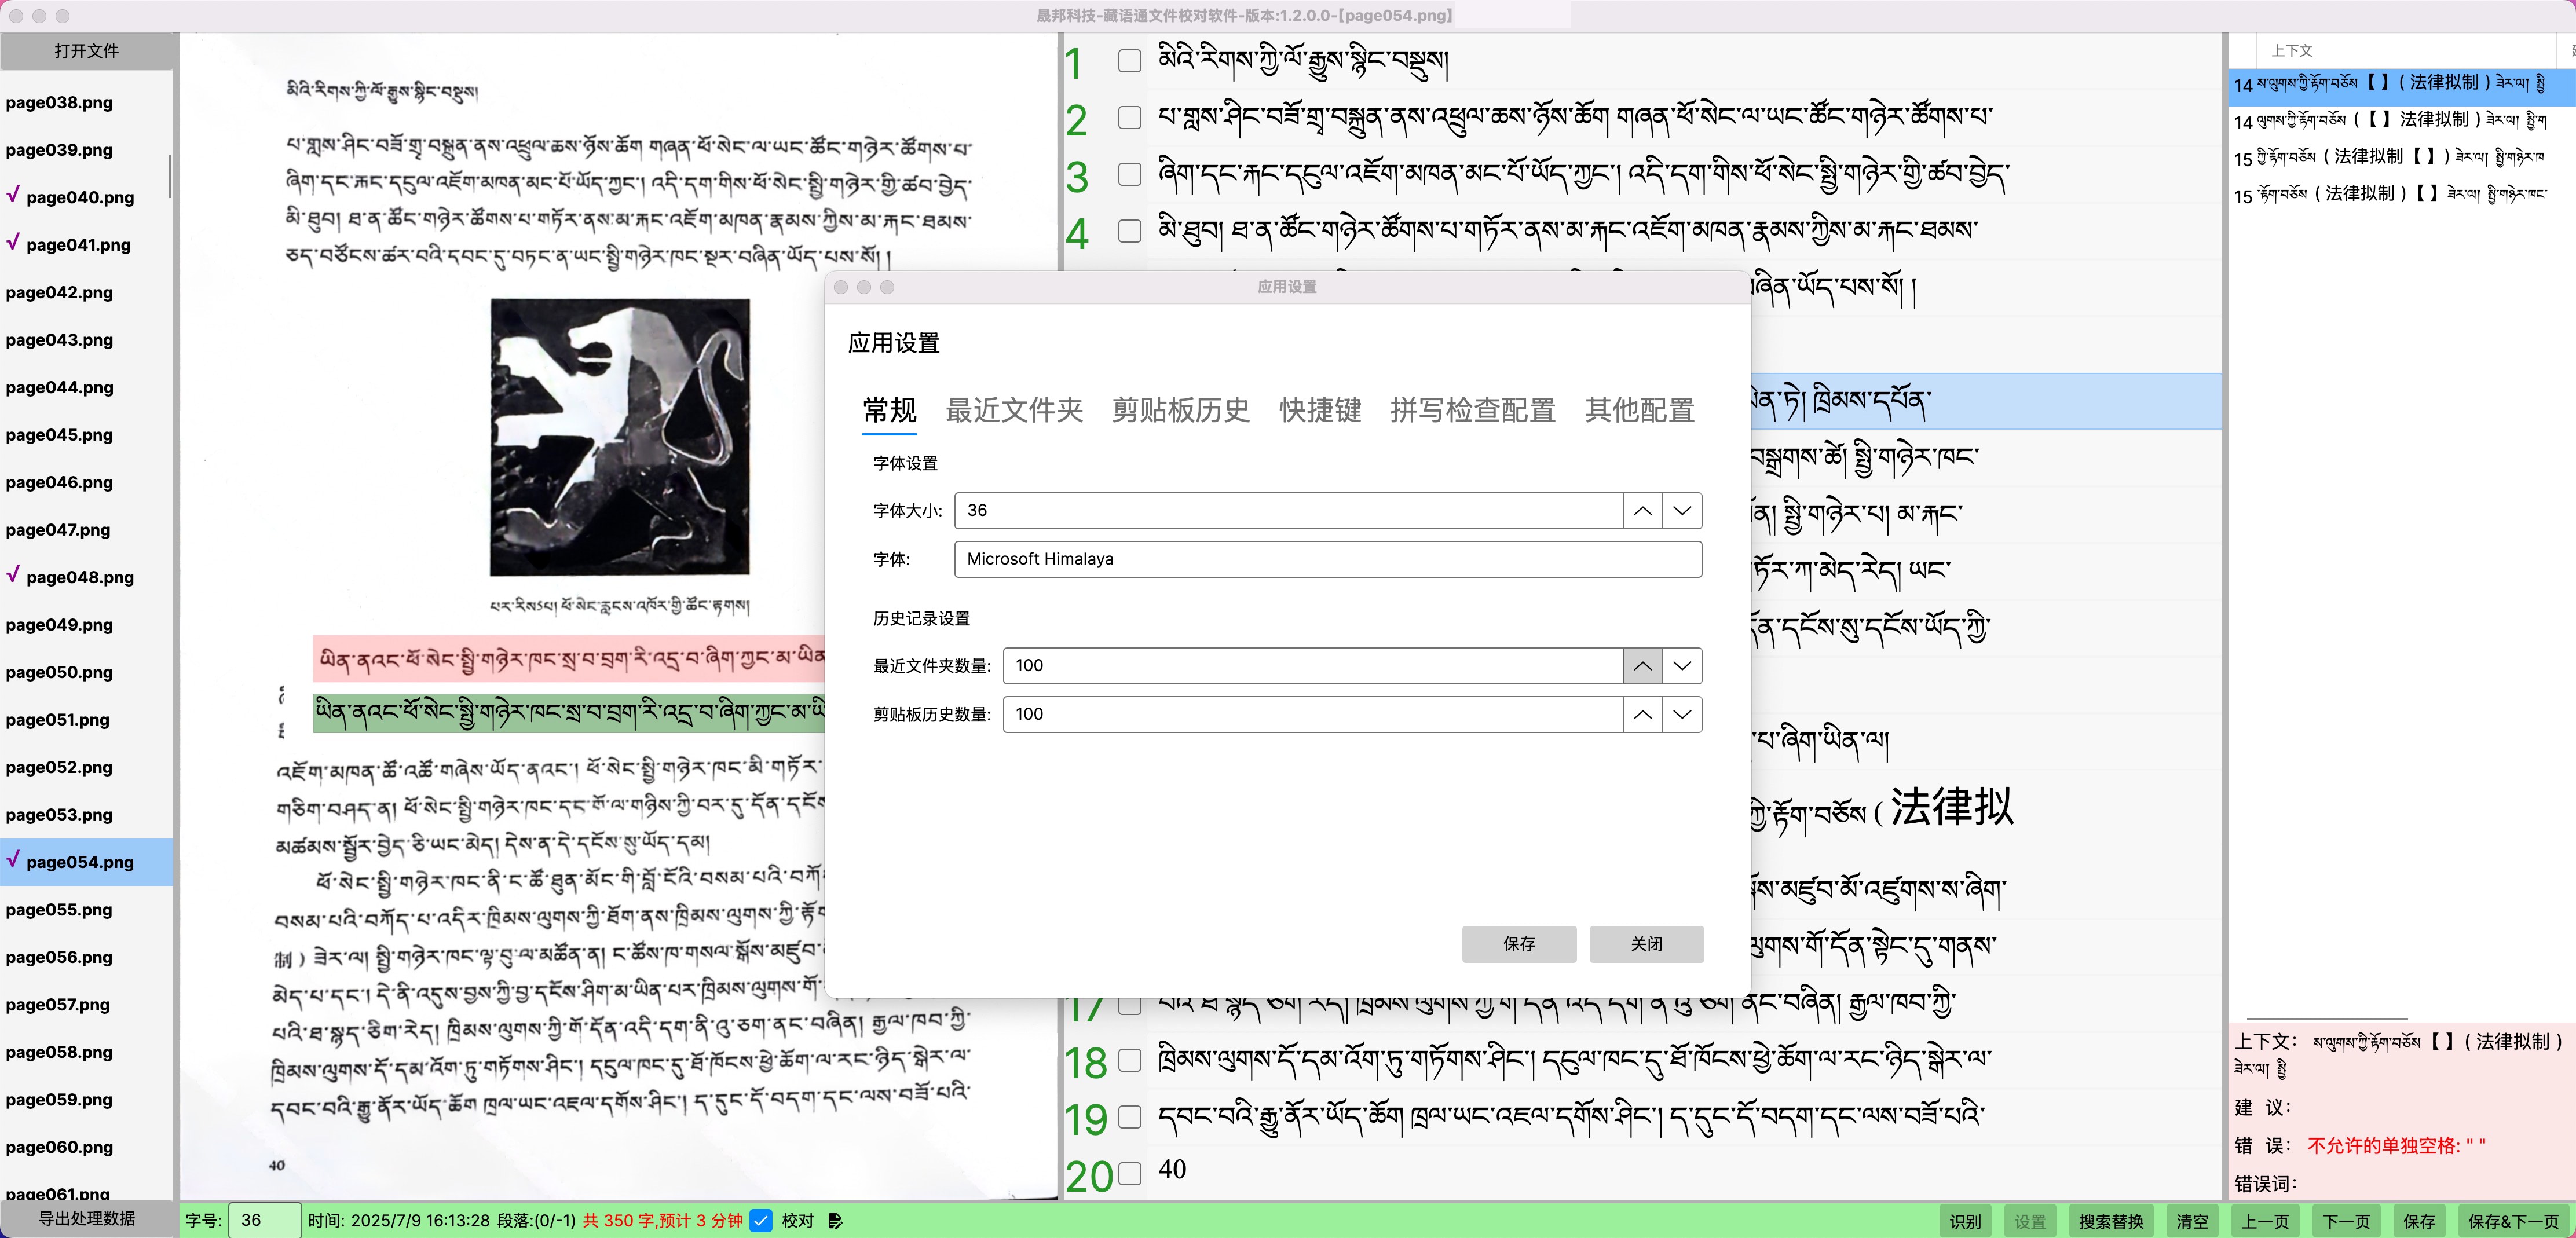
Task: Check the box for line 2
Action: 1129,118
